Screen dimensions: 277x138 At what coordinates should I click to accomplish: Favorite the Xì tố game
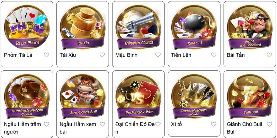point(214,124)
